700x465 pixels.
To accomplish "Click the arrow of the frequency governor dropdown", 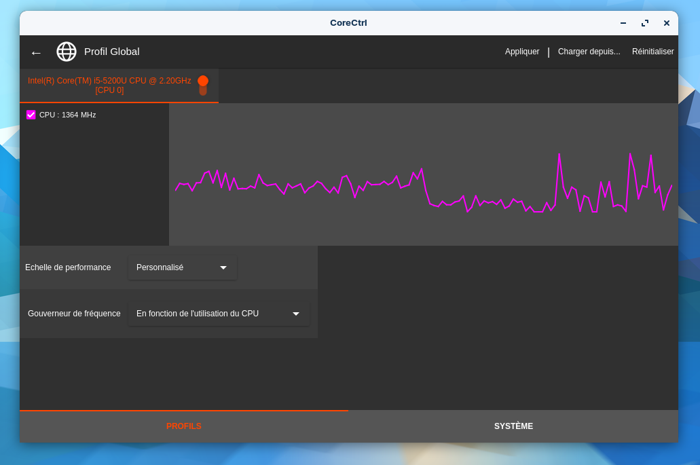I will pyautogui.click(x=296, y=314).
